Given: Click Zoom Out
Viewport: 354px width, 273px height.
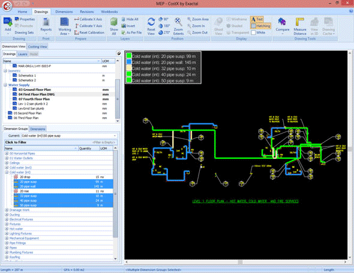Looking at the screenshot, I should click(197, 32).
